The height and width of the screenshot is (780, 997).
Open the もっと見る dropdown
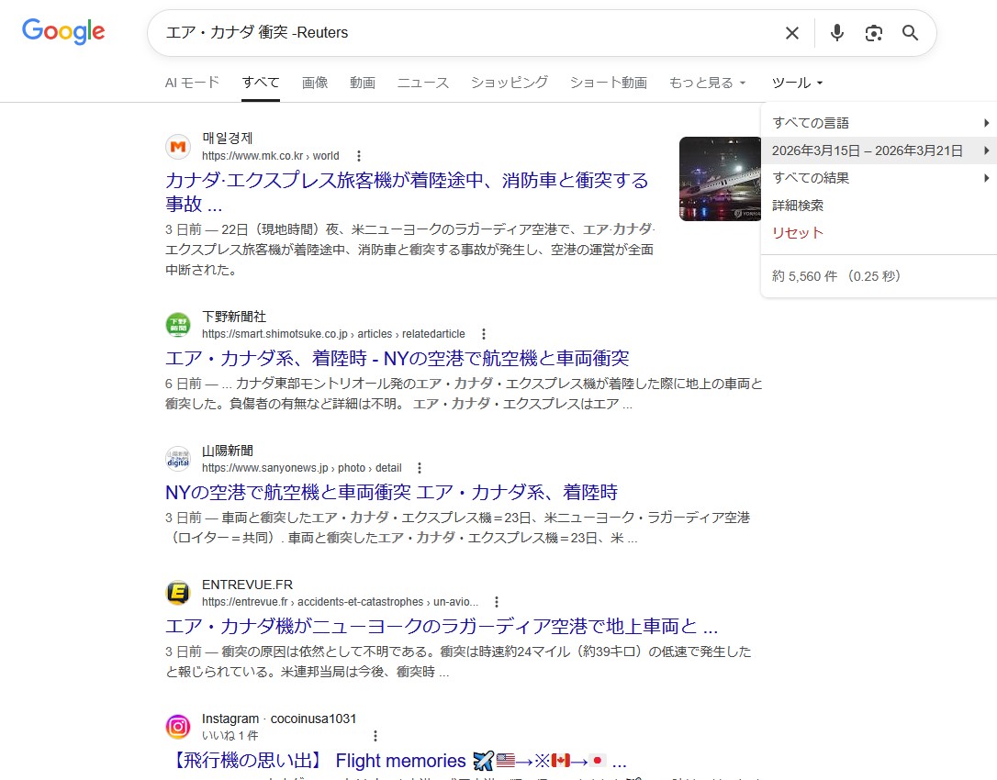[x=707, y=83]
